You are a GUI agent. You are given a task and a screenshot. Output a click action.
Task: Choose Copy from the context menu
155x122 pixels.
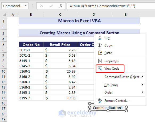click(120, 45)
